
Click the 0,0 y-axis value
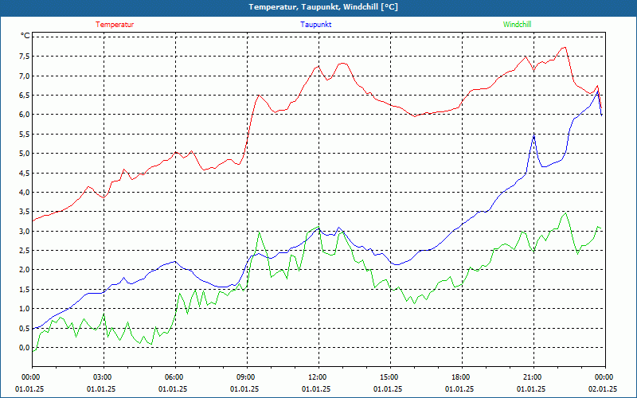click(x=25, y=348)
